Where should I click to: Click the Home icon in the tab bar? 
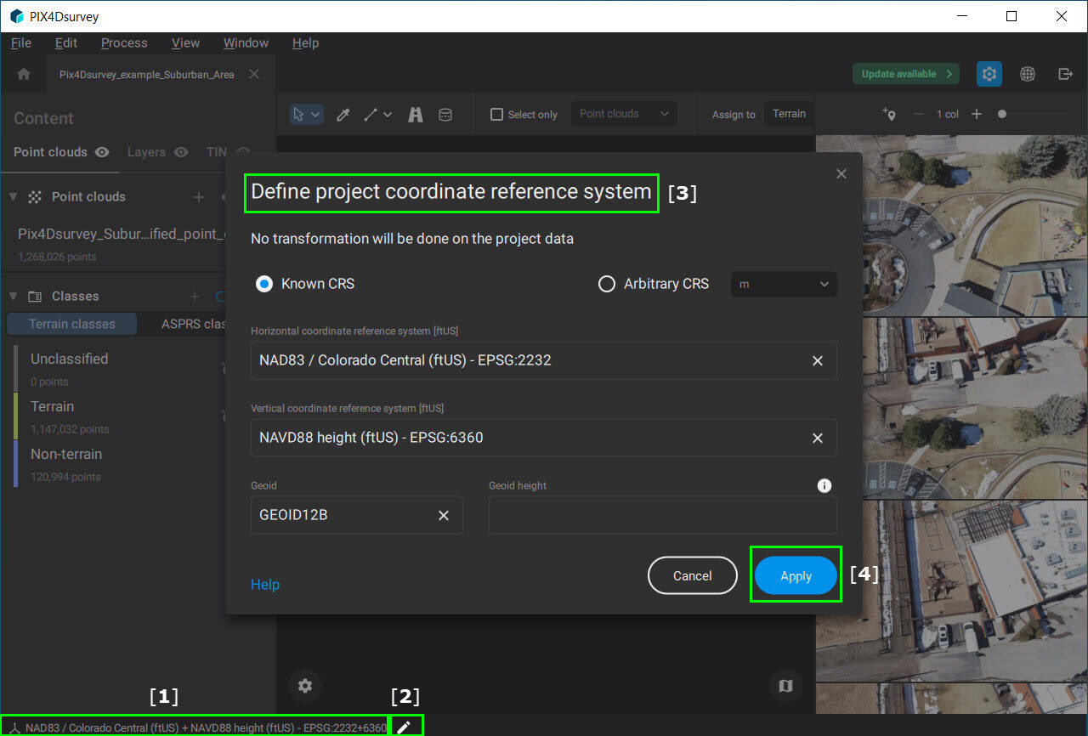[24, 74]
